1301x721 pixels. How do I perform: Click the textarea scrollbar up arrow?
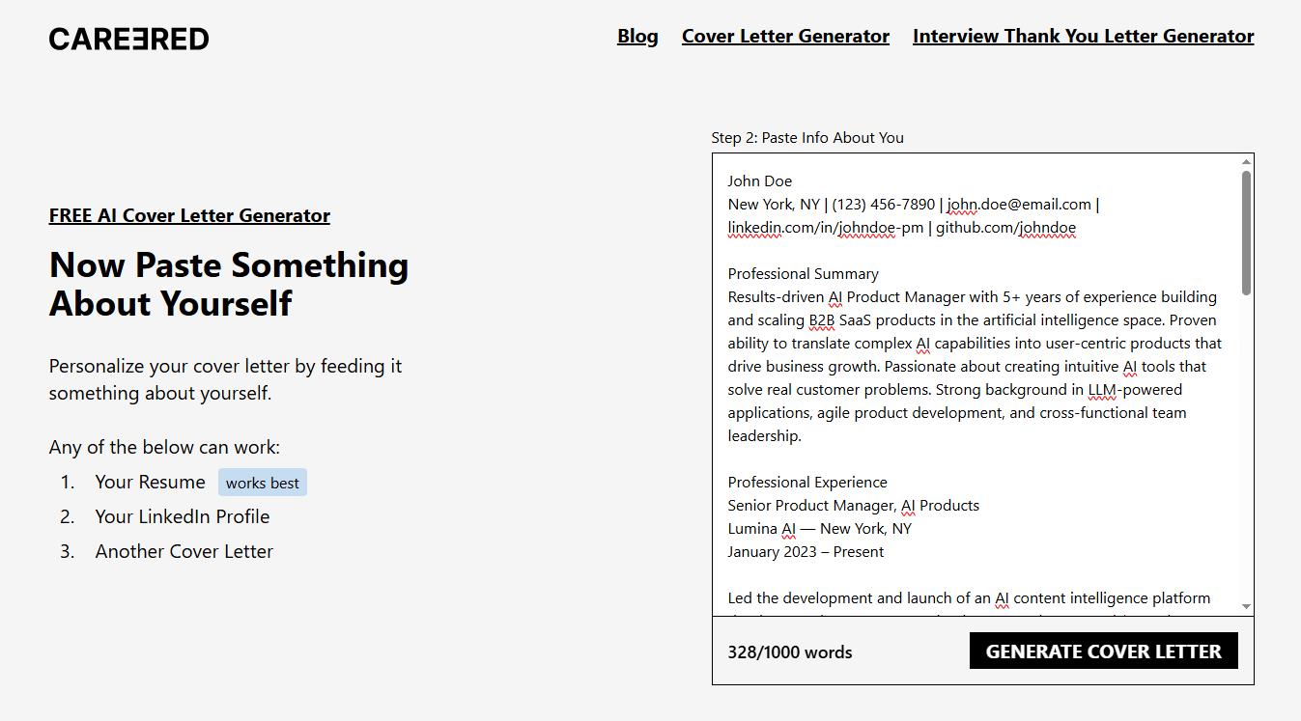coord(1246,161)
